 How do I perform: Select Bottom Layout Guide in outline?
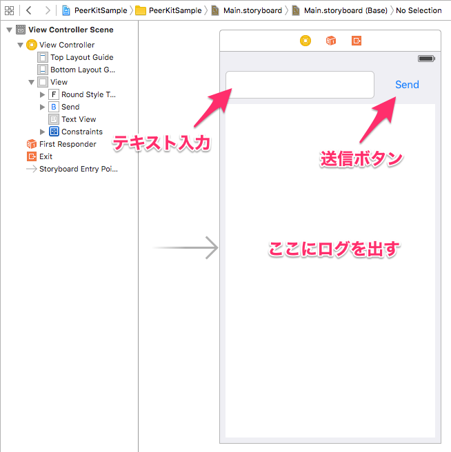82,70
